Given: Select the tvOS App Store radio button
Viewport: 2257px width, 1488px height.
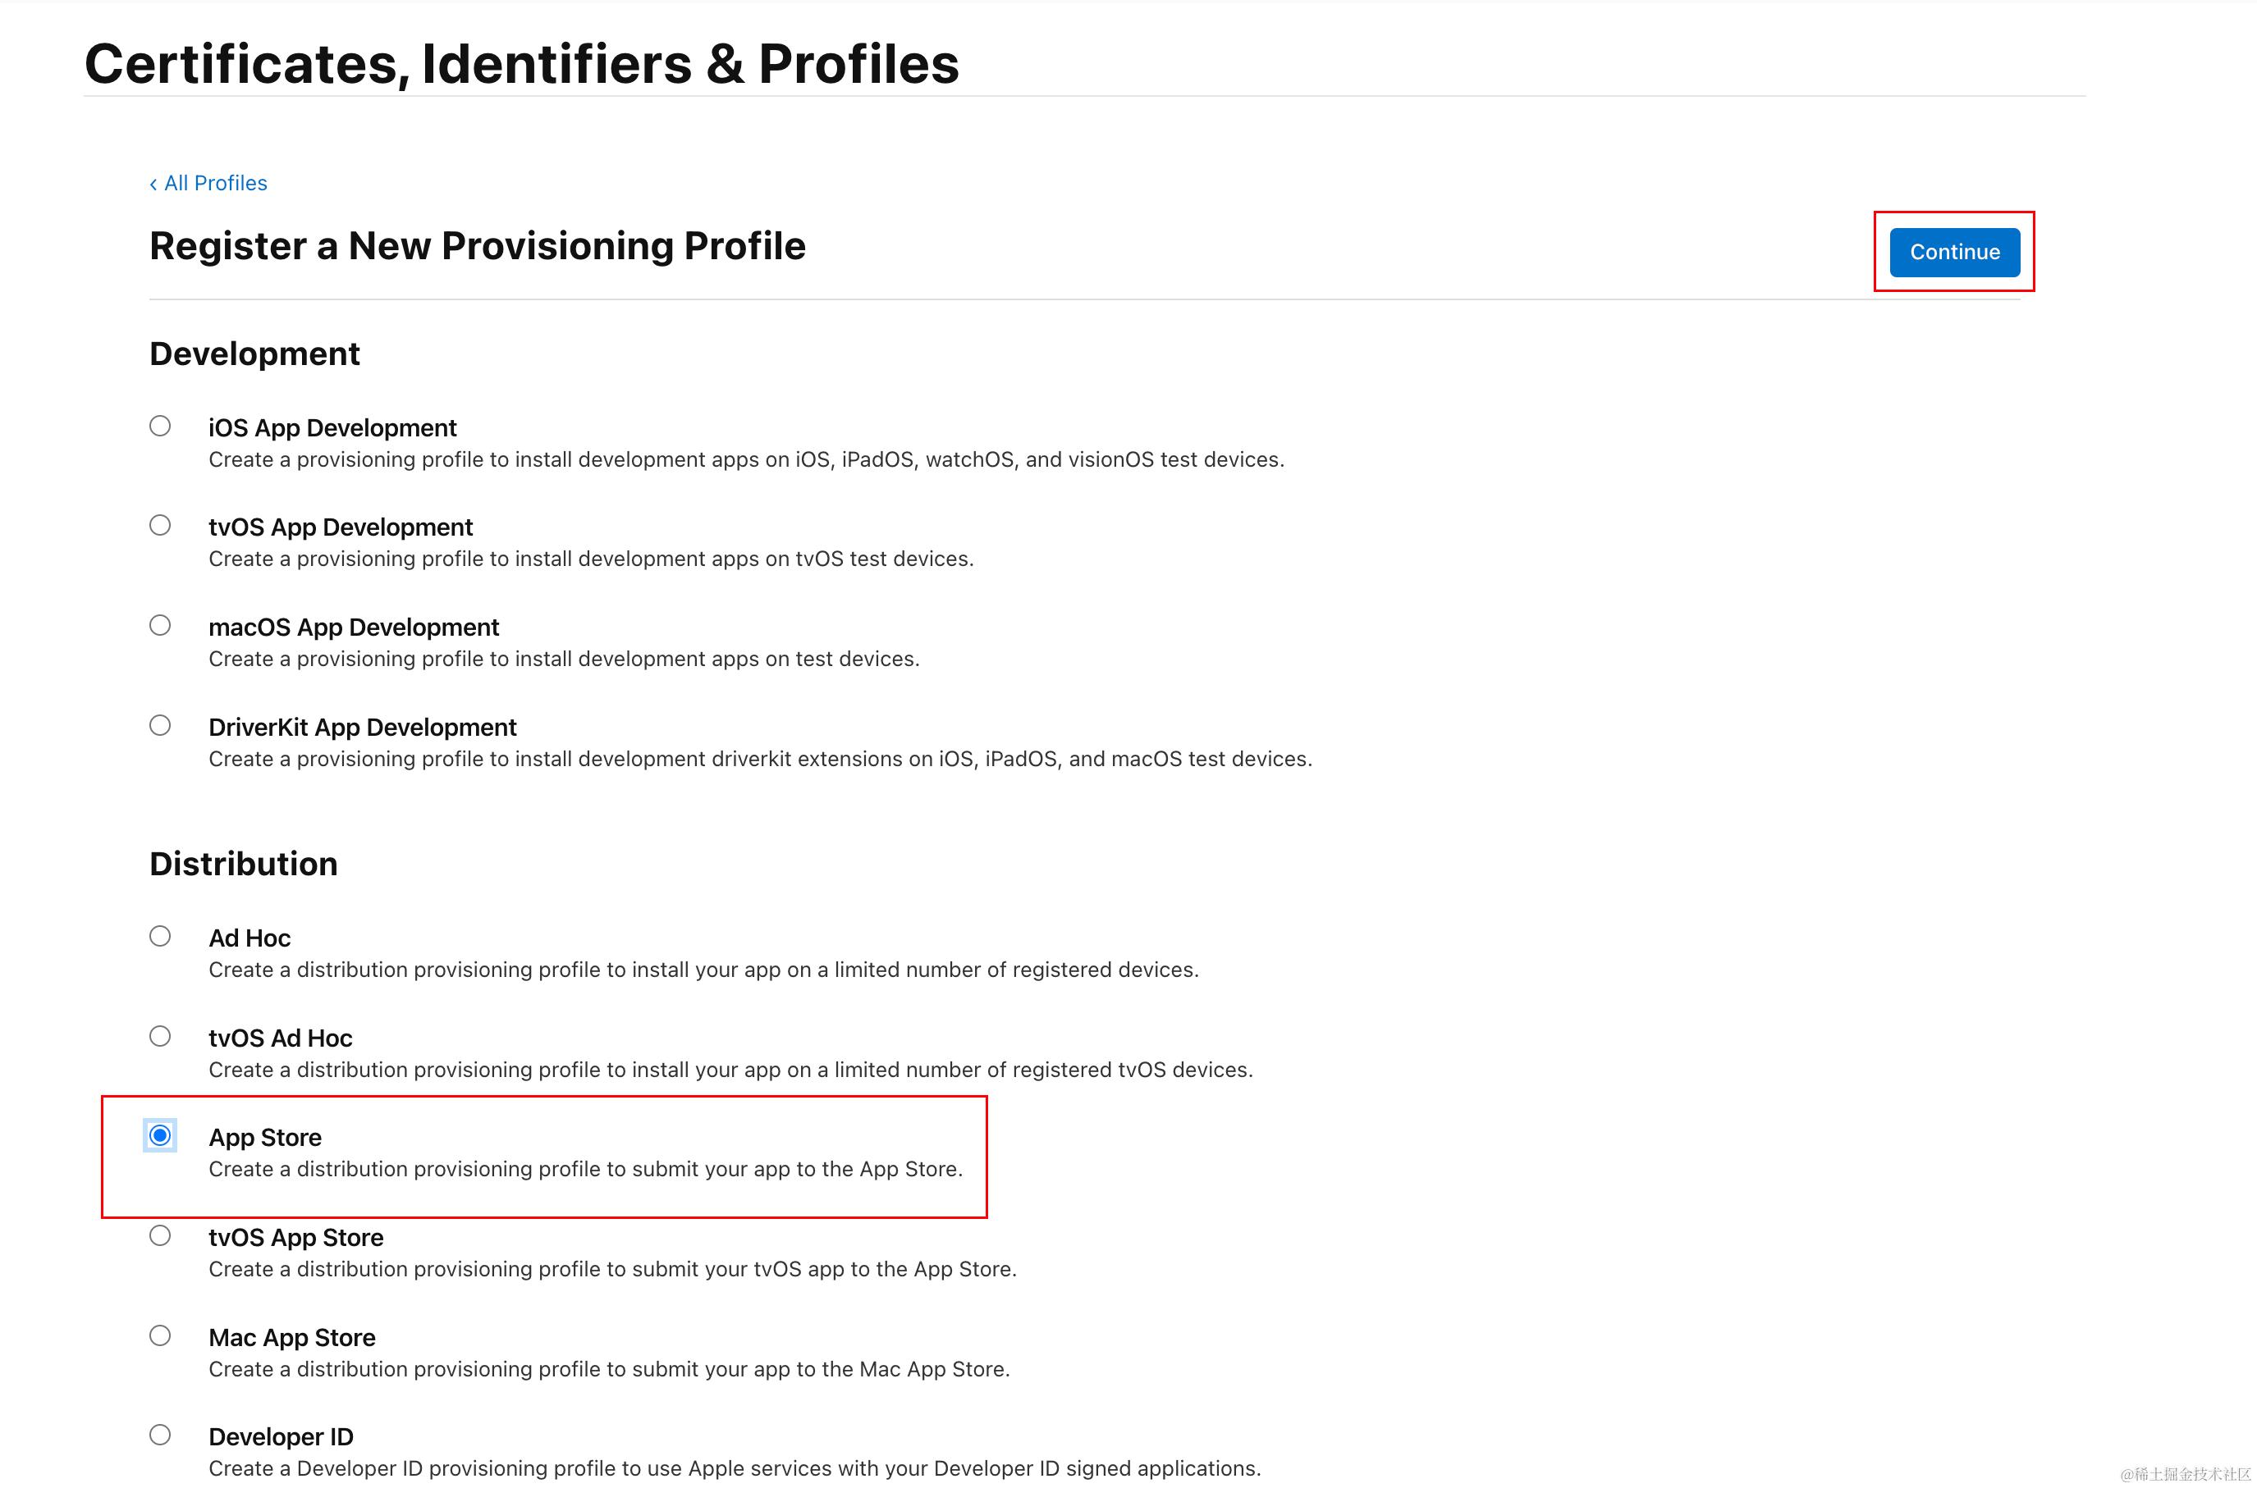Looking at the screenshot, I should [x=159, y=1235].
